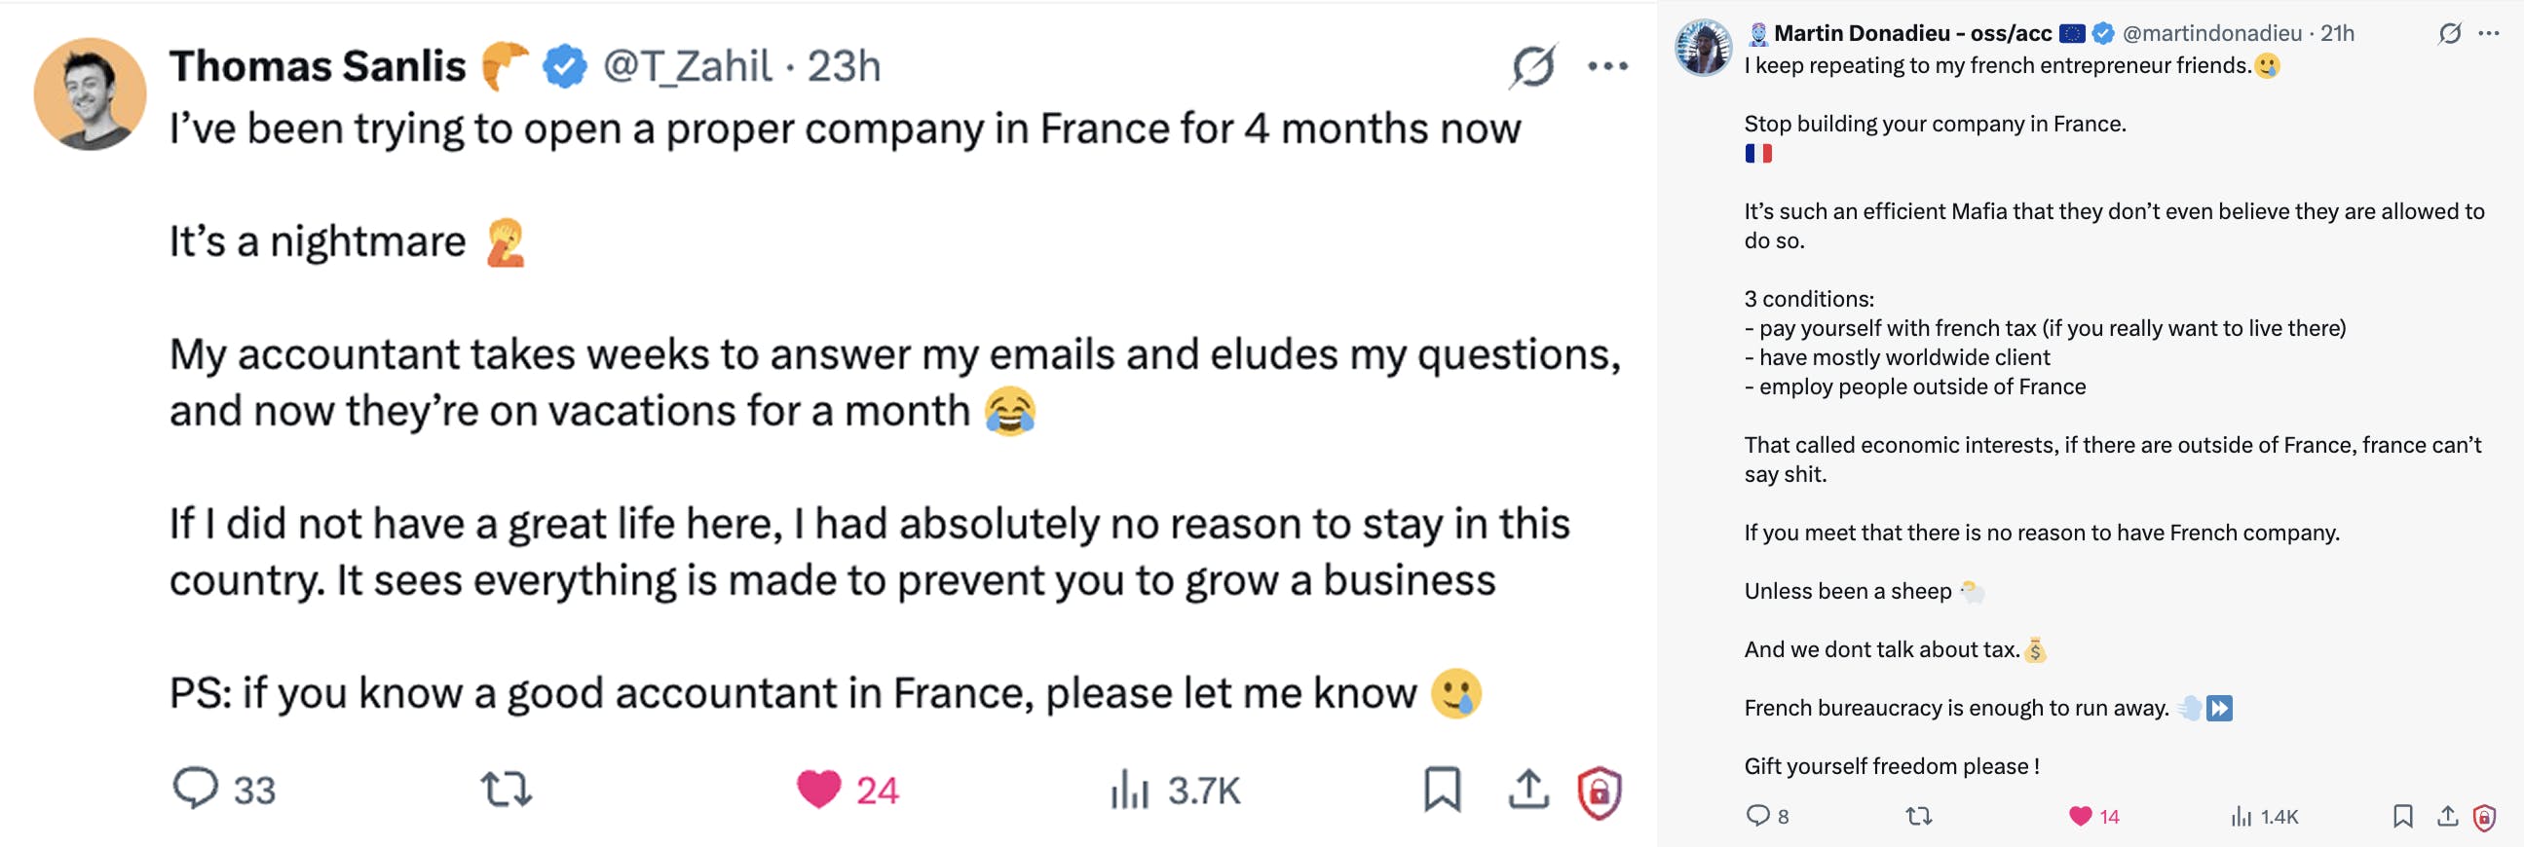The image size is (2524, 847).
Task: Open more options menu on Martin Donadieu's tweet
Action: (x=2489, y=34)
